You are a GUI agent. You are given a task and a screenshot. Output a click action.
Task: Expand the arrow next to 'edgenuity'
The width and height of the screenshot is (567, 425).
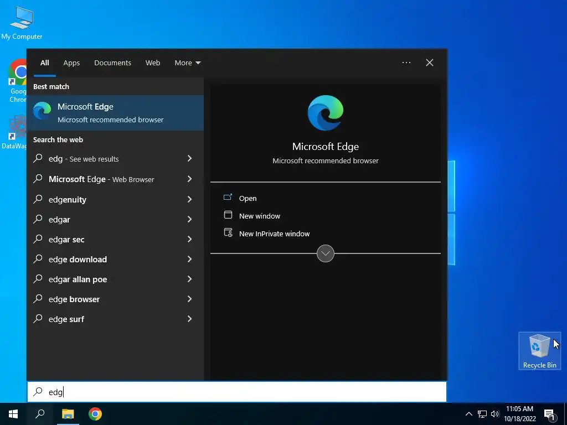pos(189,199)
